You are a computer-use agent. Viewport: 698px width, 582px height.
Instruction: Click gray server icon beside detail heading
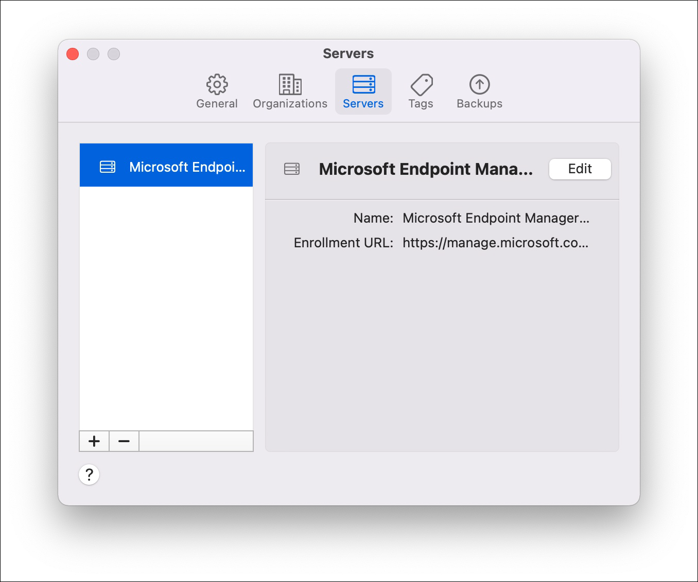coord(292,169)
